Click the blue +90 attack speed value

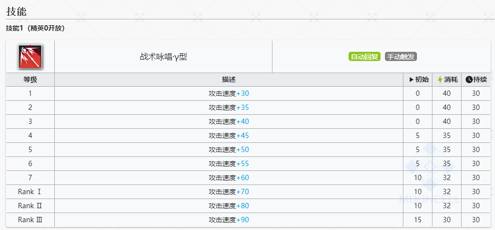click(242, 220)
